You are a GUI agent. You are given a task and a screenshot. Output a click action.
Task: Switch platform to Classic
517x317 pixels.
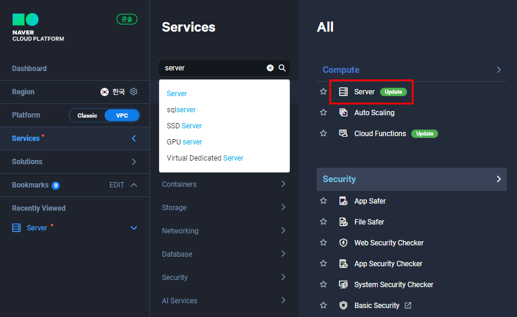coord(87,116)
